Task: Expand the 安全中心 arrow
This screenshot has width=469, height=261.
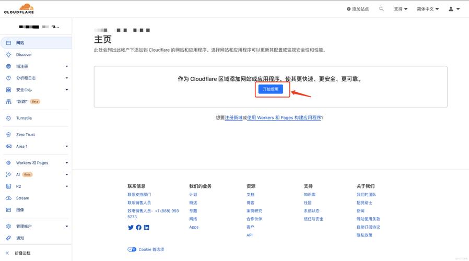Action: (67, 90)
